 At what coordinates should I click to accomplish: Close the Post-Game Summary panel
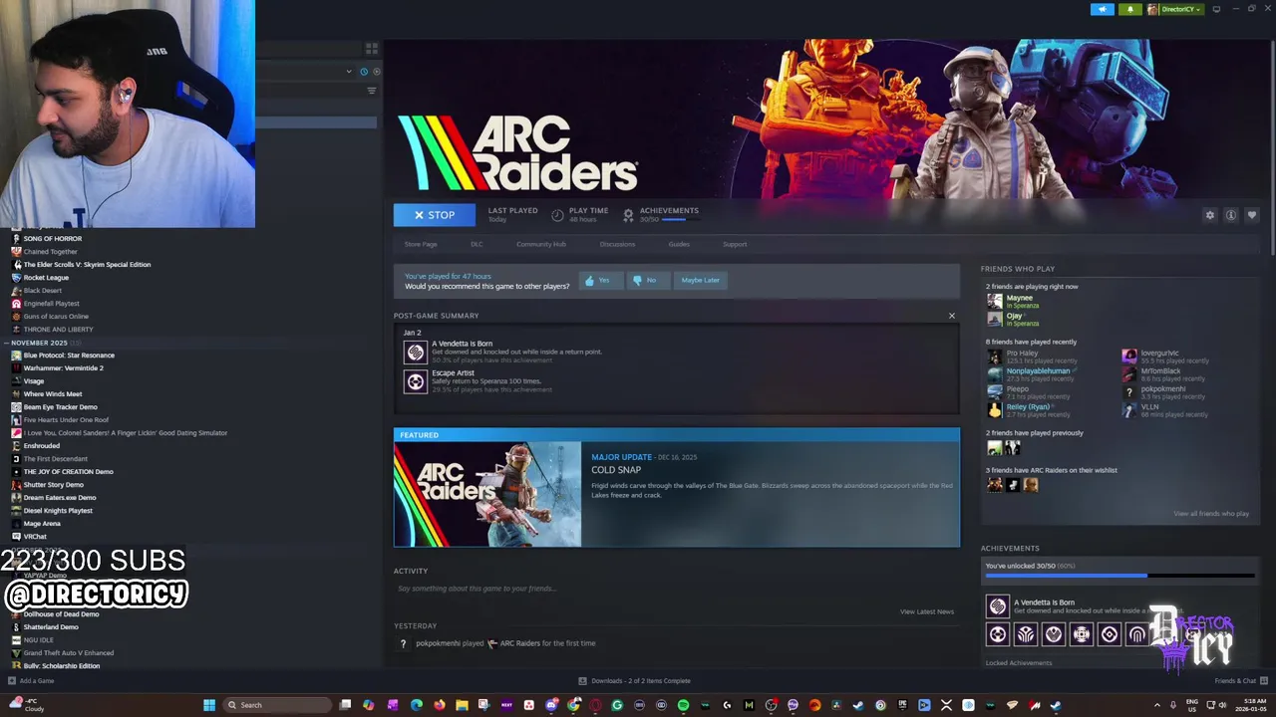951,316
